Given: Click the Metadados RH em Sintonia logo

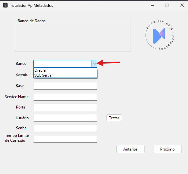Looking at the screenshot, I should [x=160, y=35].
